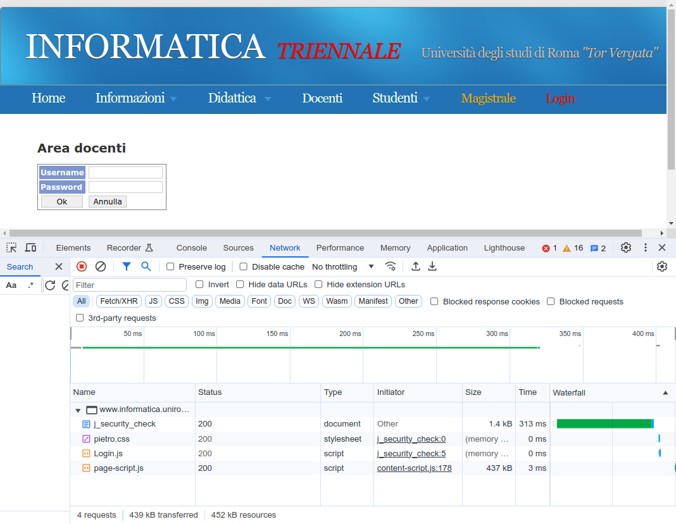Open DevTools three-dot customize menu

point(646,248)
